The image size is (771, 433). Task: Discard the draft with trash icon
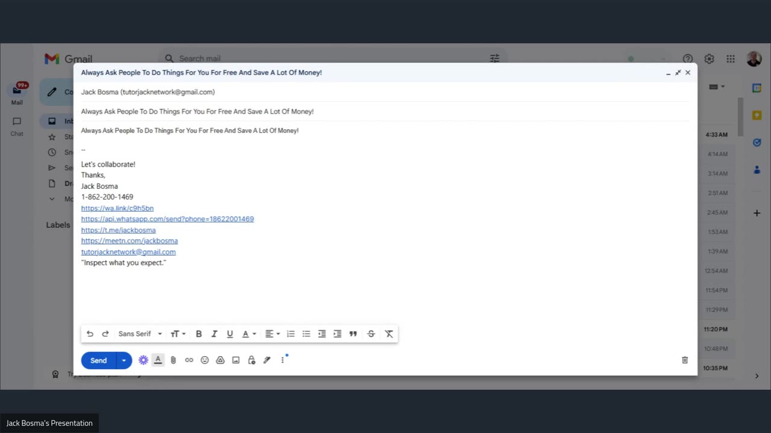point(685,360)
